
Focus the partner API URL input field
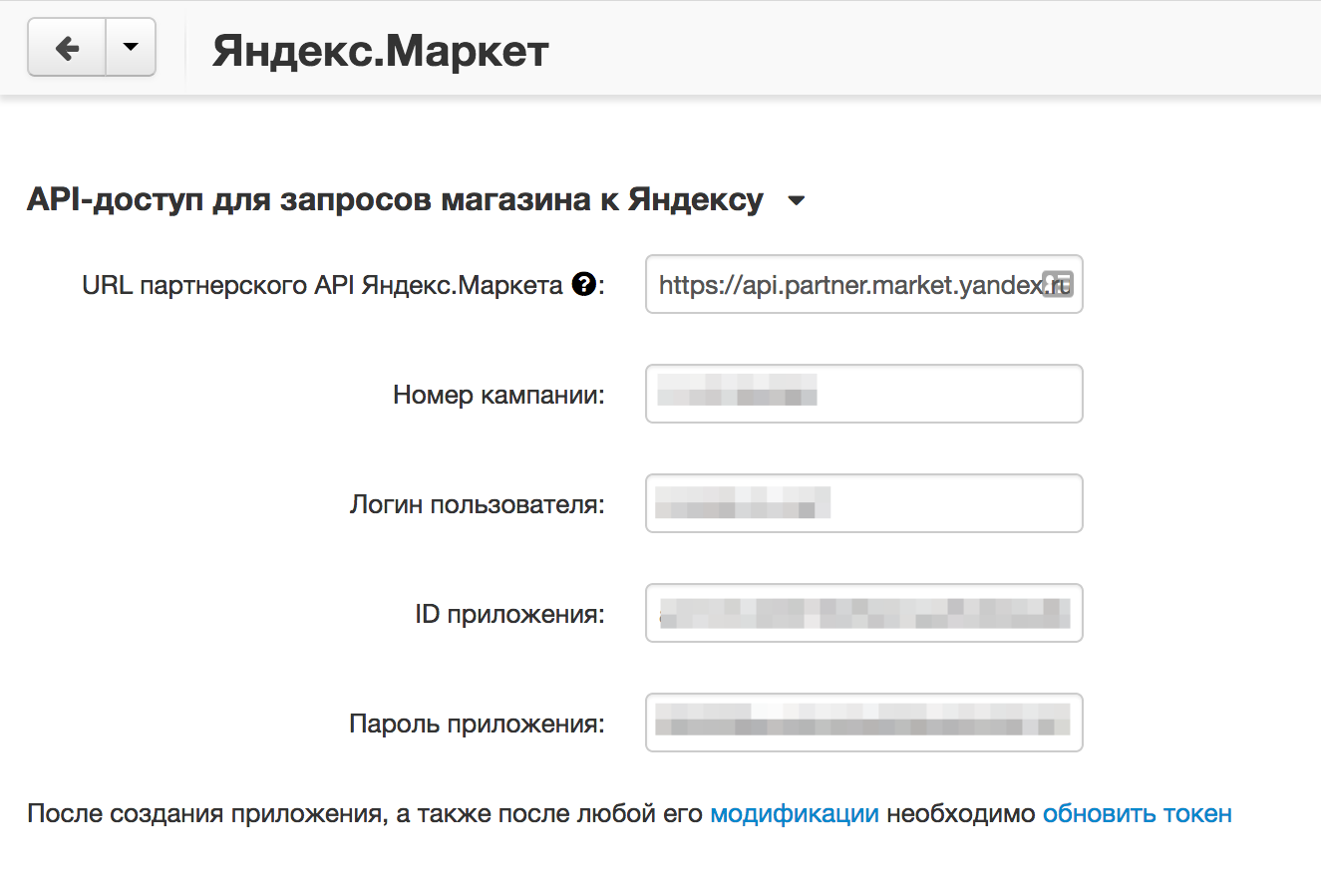click(x=847, y=285)
